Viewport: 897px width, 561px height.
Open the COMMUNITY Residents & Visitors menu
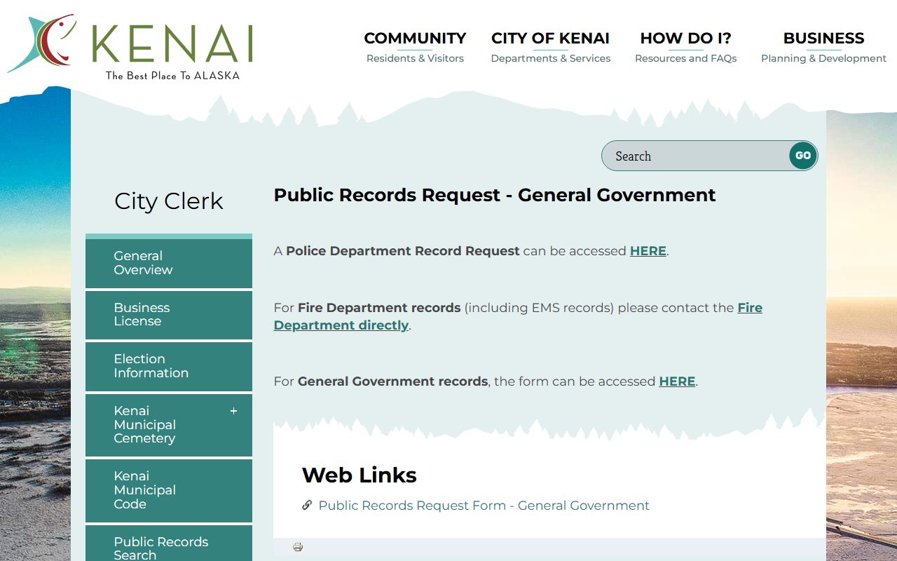tap(415, 47)
